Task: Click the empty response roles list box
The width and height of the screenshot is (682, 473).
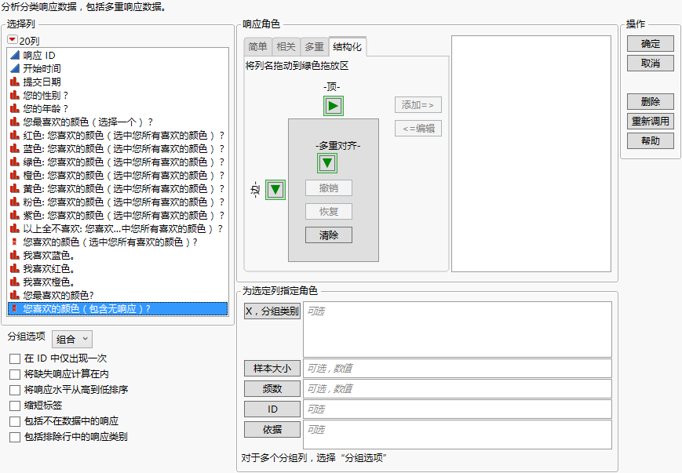Action: [531, 154]
